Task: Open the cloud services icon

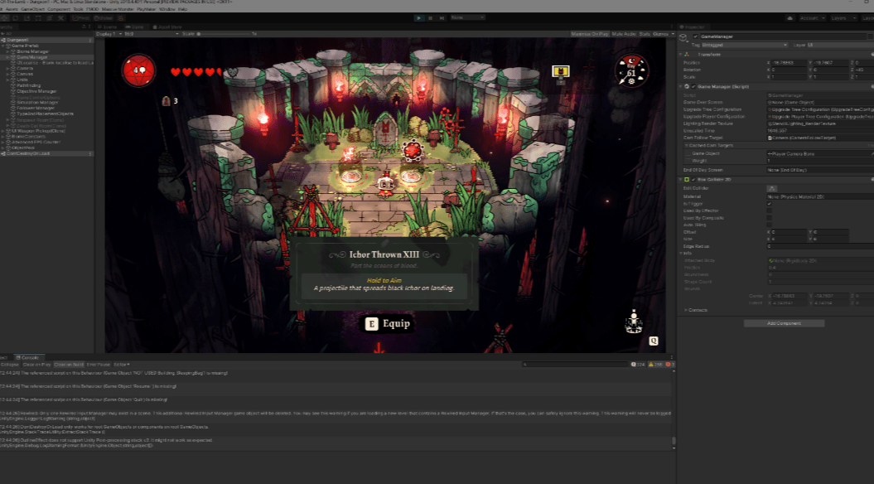Action: tap(790, 17)
